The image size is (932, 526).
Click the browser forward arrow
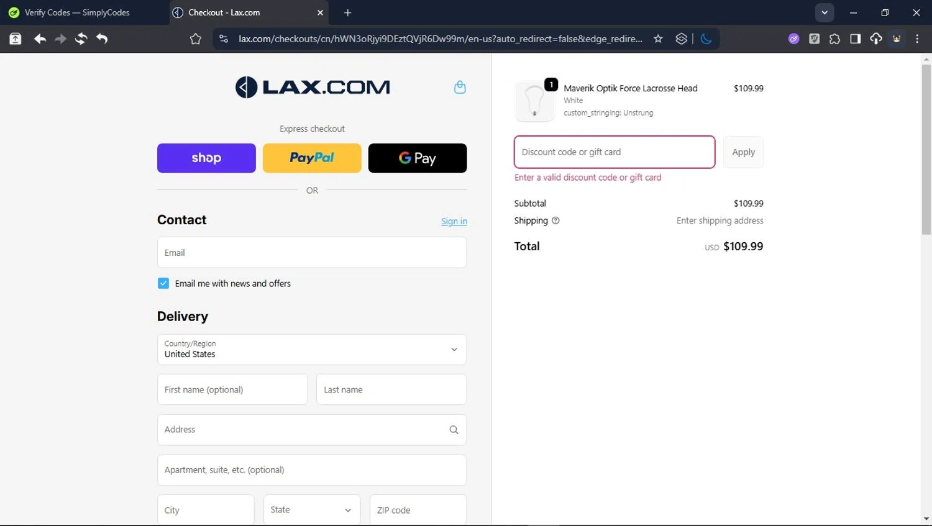point(60,39)
